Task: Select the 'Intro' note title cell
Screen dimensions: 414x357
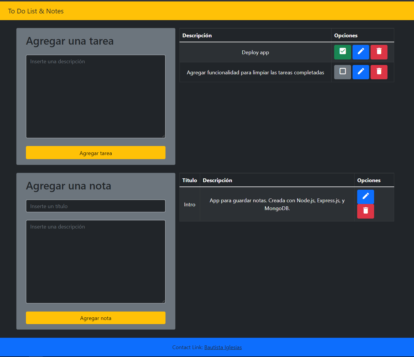Action: [x=190, y=205]
